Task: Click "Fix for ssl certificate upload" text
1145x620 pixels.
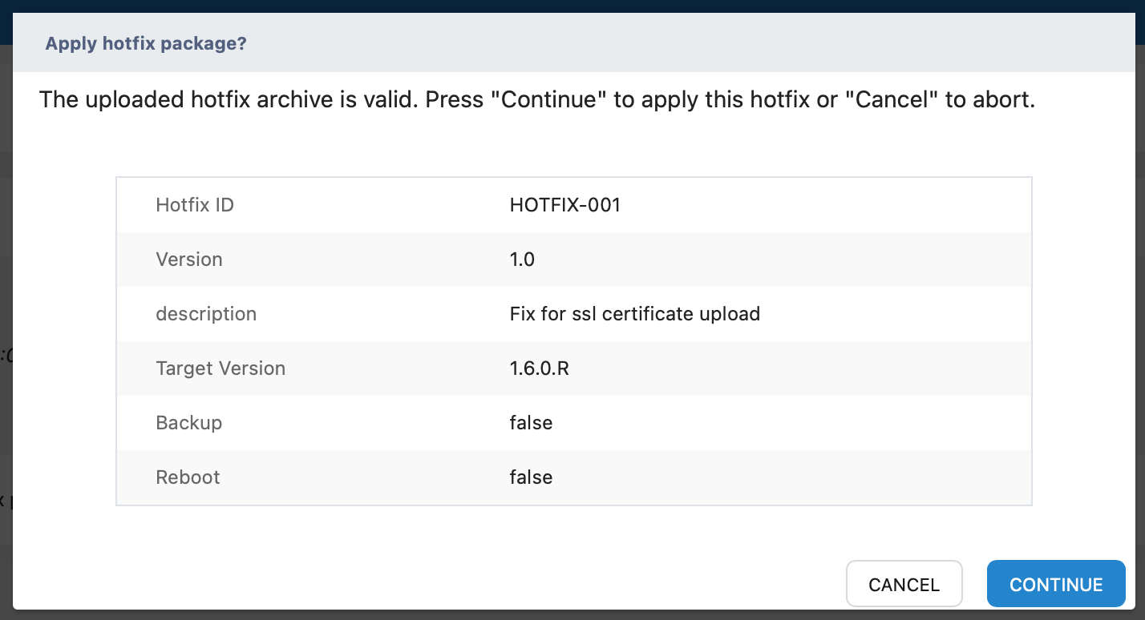Action: [x=635, y=314]
